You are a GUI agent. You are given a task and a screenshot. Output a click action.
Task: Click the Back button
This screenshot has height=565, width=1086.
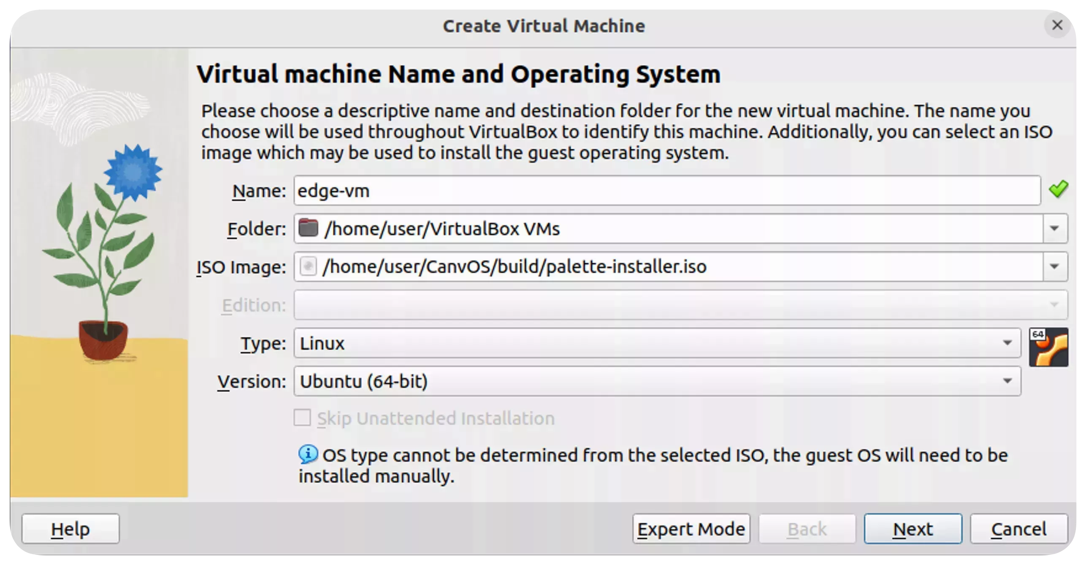pos(807,529)
